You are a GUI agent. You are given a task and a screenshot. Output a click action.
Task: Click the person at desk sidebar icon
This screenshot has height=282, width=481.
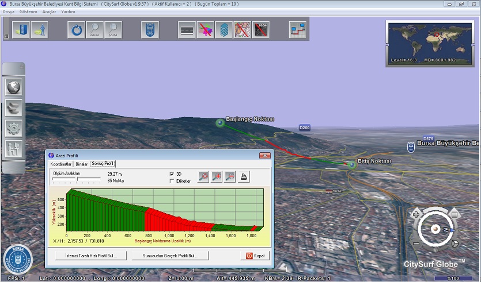[x=14, y=149]
